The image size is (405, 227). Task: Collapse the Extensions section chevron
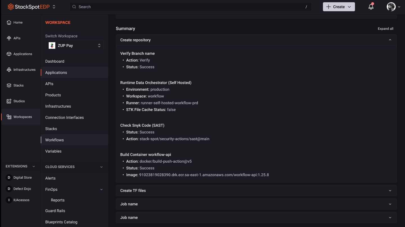[x=34, y=166]
